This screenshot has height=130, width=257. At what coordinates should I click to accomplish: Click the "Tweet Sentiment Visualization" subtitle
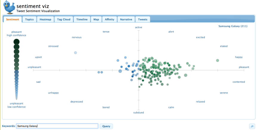38,11
